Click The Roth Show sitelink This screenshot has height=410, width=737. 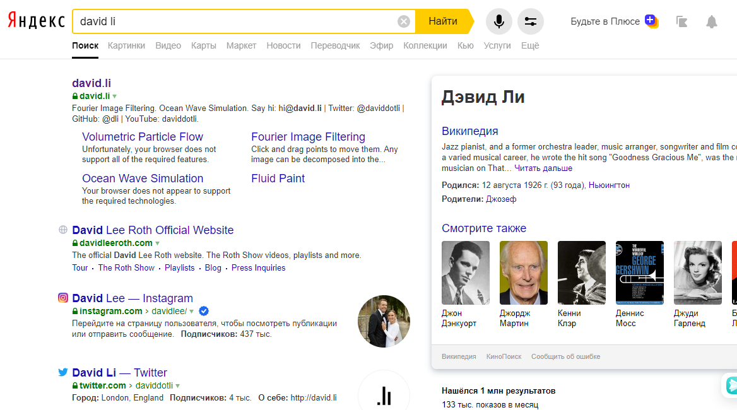[126, 267]
